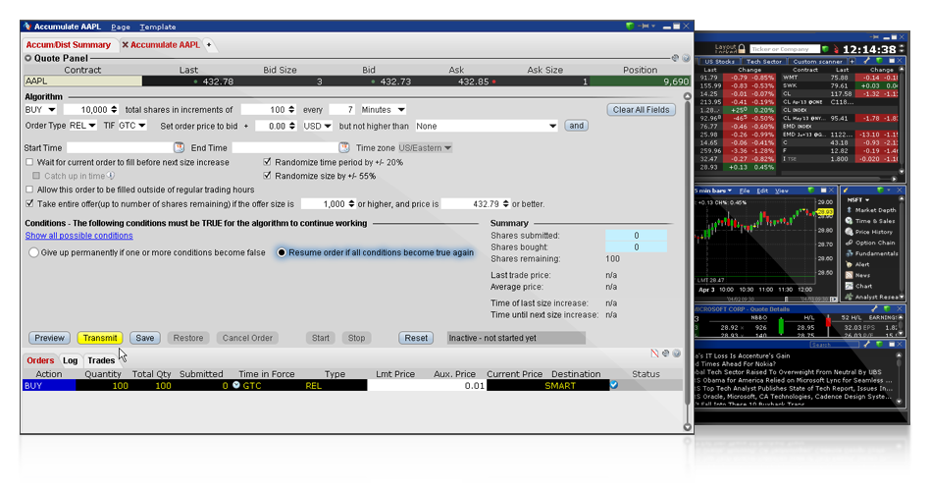Viewport: 930px width, 491px height.
Task: Uncheck Randomize time period by 20%
Action: [x=268, y=162]
